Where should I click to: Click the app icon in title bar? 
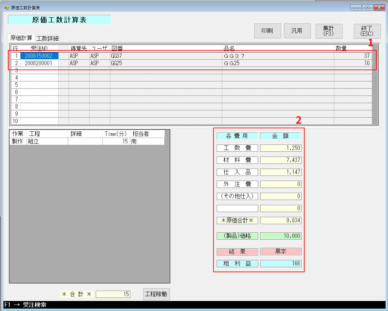tap(7, 8)
